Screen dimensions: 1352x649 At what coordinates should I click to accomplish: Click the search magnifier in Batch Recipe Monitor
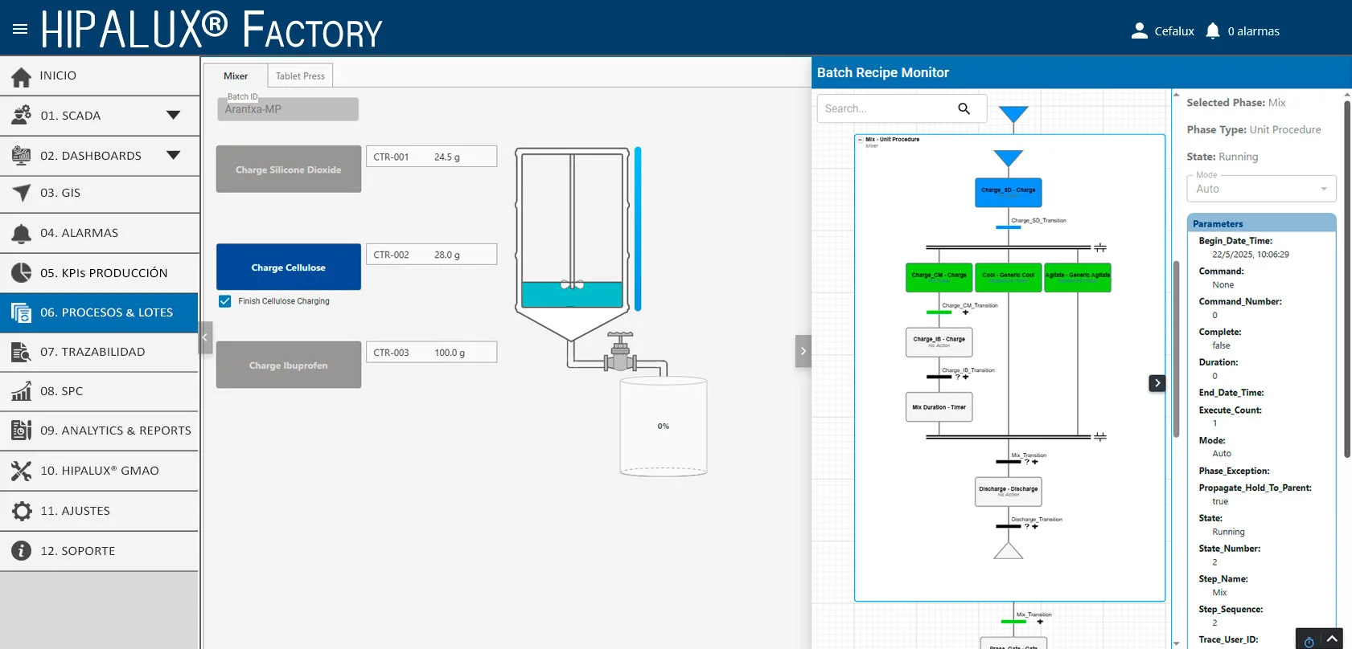[964, 108]
